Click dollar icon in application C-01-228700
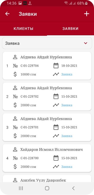The height and width of the screenshot is (195, 94). tap(15, 167)
